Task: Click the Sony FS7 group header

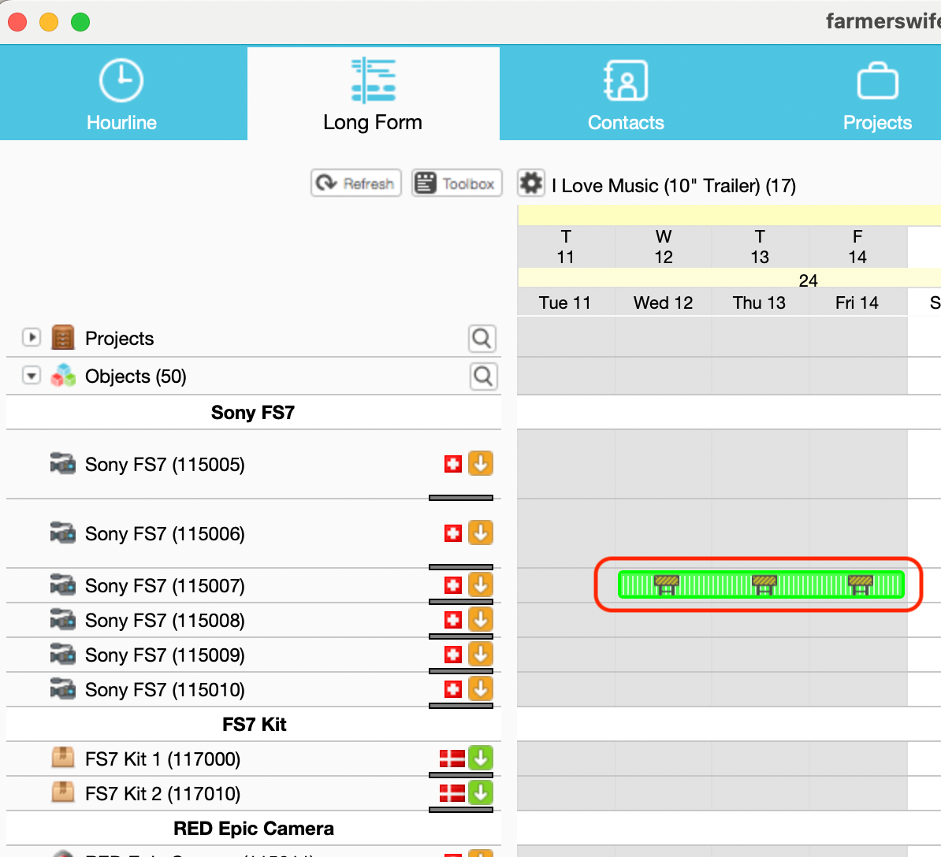Action: coord(253,413)
